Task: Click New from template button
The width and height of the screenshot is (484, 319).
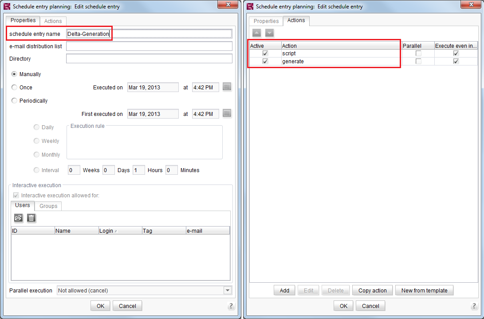Action: [424, 290]
